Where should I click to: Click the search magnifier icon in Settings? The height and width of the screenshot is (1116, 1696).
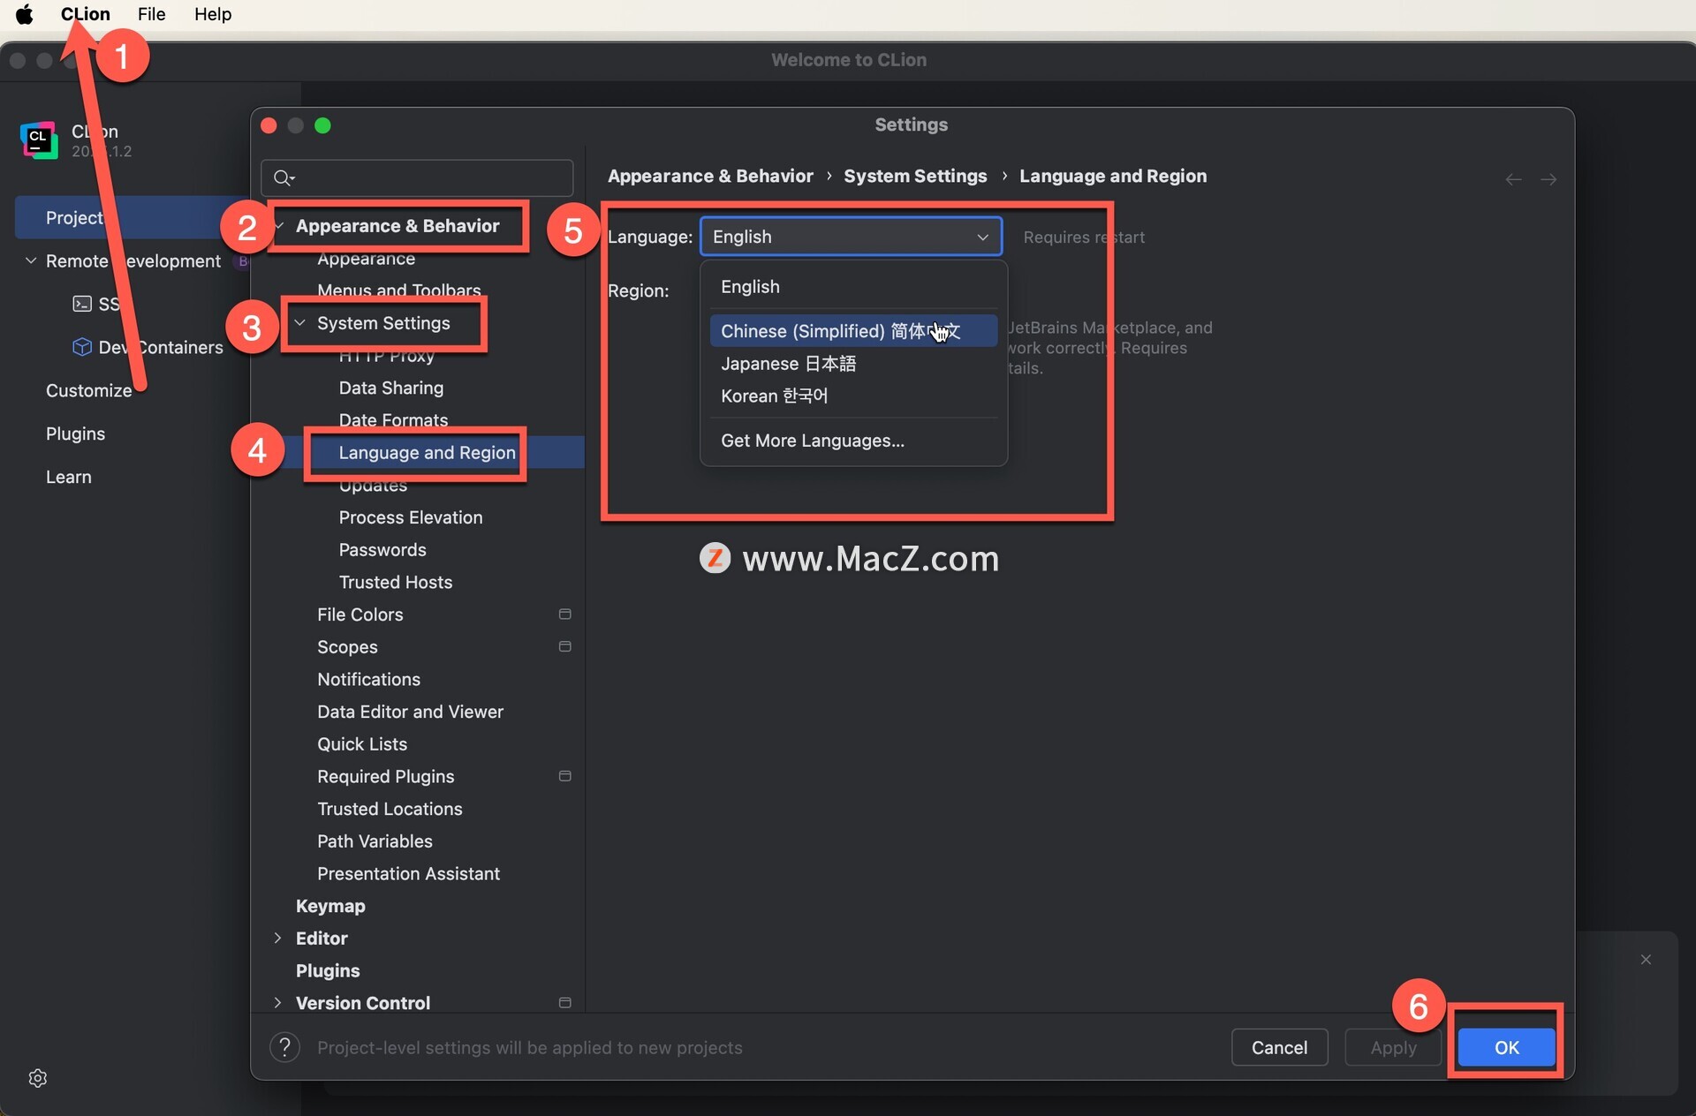pos(284,178)
